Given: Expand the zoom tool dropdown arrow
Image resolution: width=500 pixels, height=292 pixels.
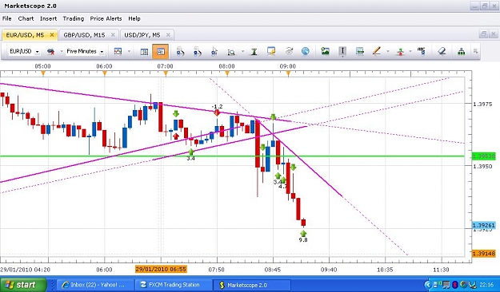Looking at the screenshot, I should tap(242, 51).
